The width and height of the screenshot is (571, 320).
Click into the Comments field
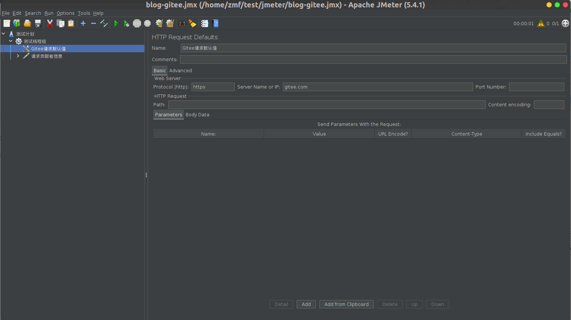pos(373,59)
